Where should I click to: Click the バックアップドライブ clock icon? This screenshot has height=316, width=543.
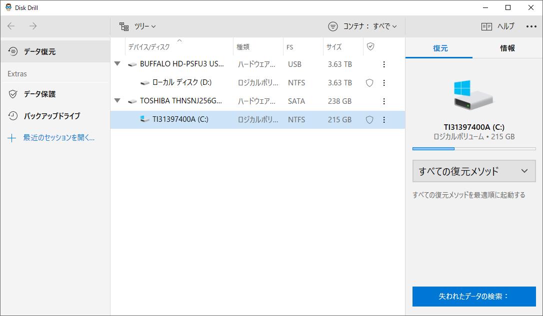13,116
